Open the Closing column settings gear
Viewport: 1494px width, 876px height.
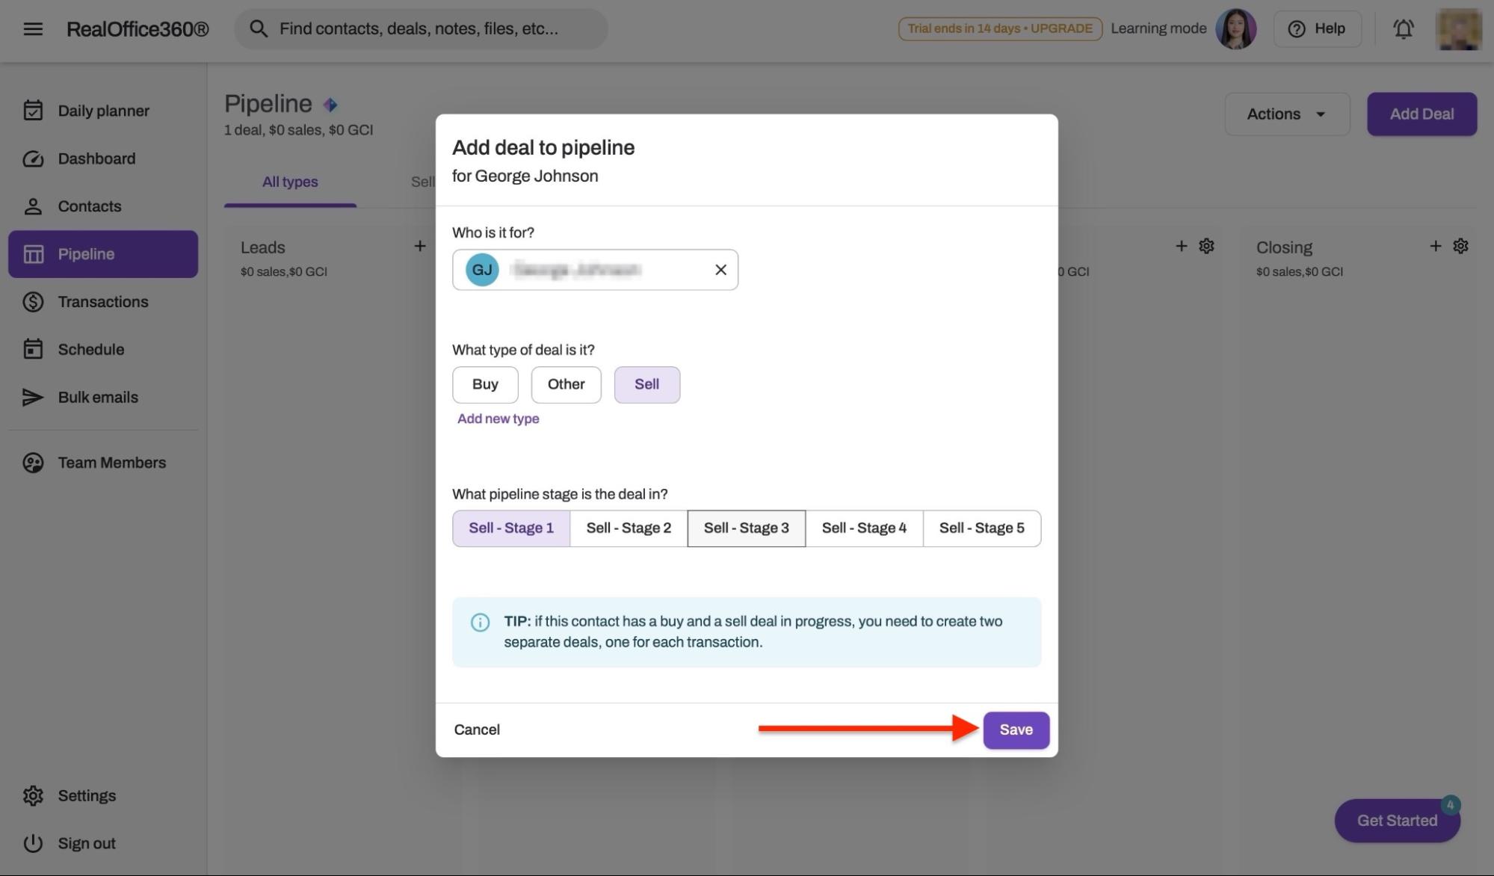click(1460, 245)
